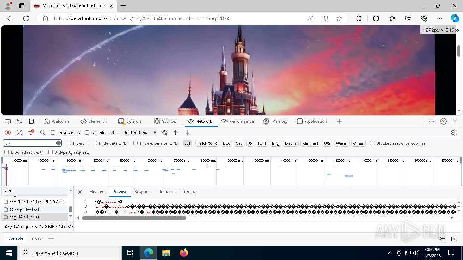Viewport: 463px width, 260px height.
Task: Filter requests by JS type
Action: (250, 143)
